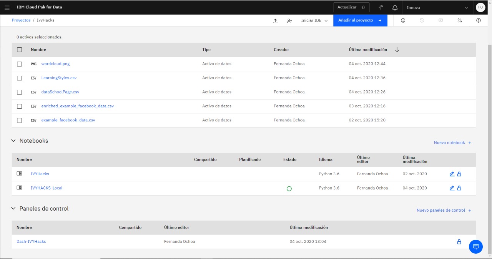Open example_facebook_data.csv asset
492x259 pixels.
(x=68, y=120)
